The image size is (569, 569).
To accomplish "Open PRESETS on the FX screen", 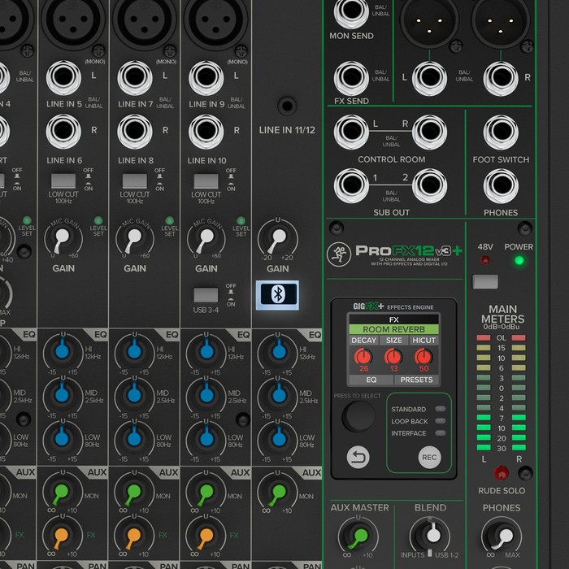I will click(416, 380).
